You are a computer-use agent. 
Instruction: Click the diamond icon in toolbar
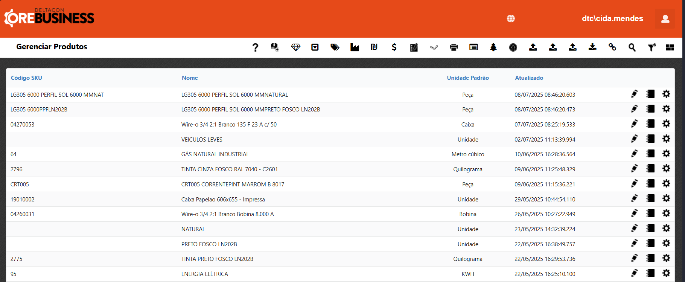295,47
